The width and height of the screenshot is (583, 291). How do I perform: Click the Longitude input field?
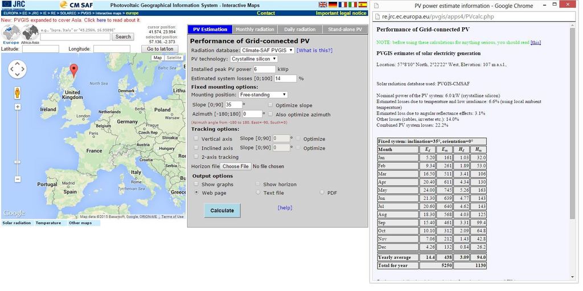point(112,49)
